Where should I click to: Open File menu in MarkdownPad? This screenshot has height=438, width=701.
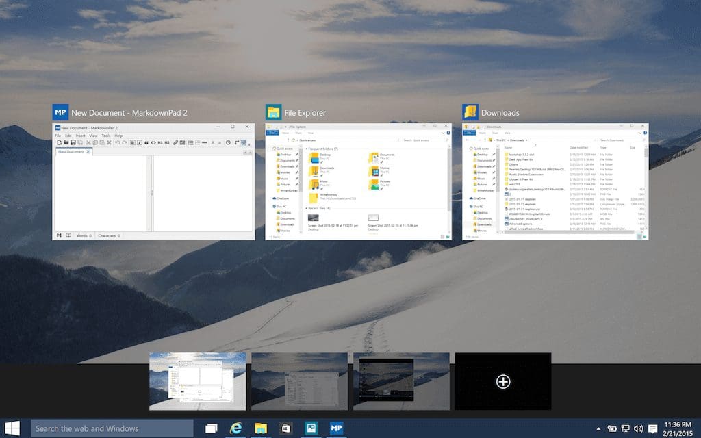58,136
